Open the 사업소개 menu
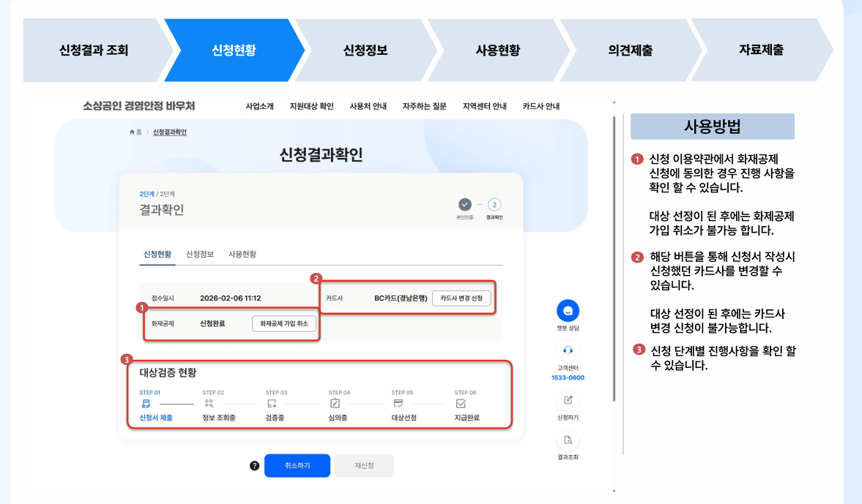The width and height of the screenshot is (862, 504). [x=259, y=107]
